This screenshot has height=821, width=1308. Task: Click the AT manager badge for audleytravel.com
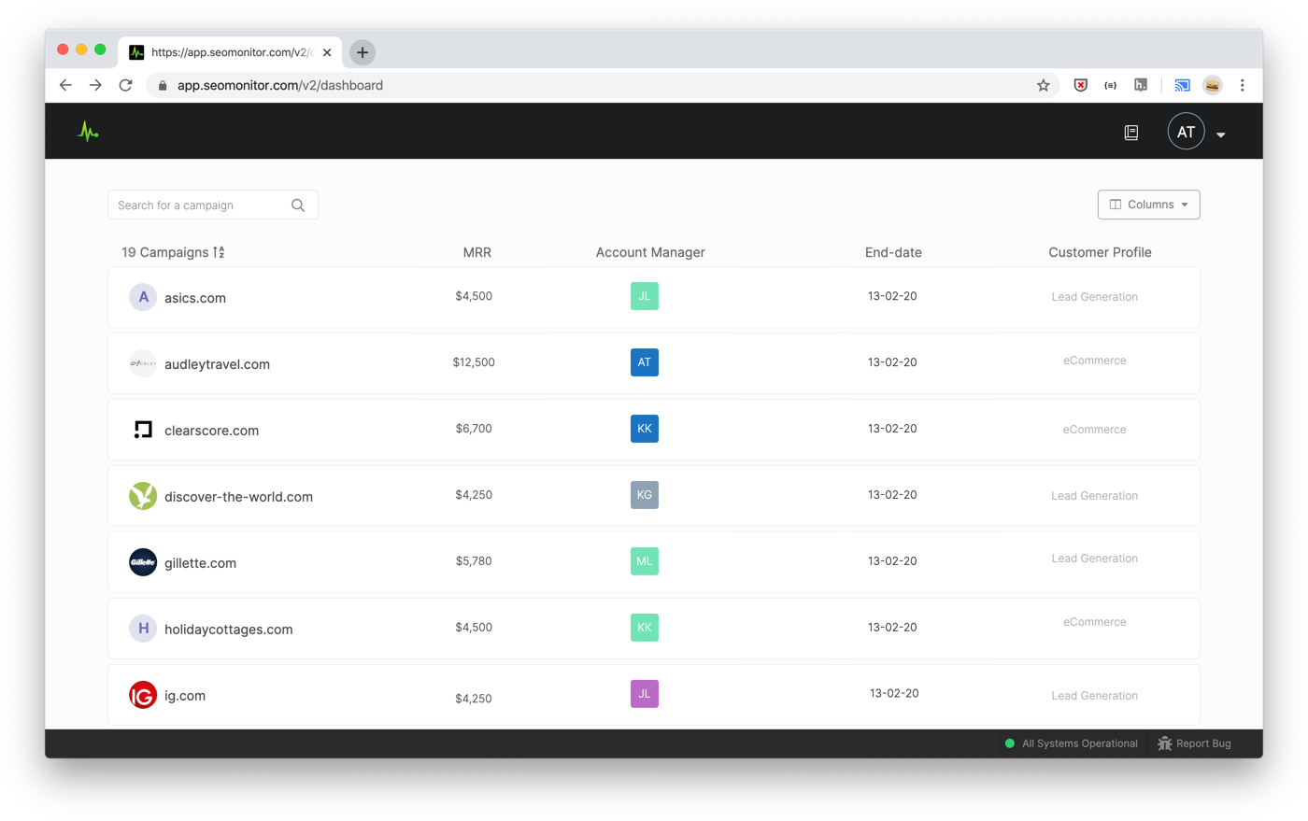tap(645, 362)
